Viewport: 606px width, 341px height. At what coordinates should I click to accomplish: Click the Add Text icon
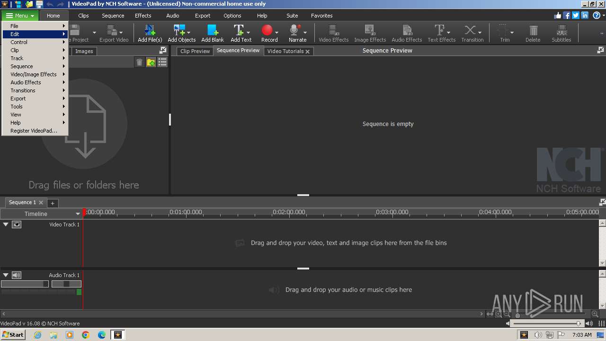tap(239, 31)
